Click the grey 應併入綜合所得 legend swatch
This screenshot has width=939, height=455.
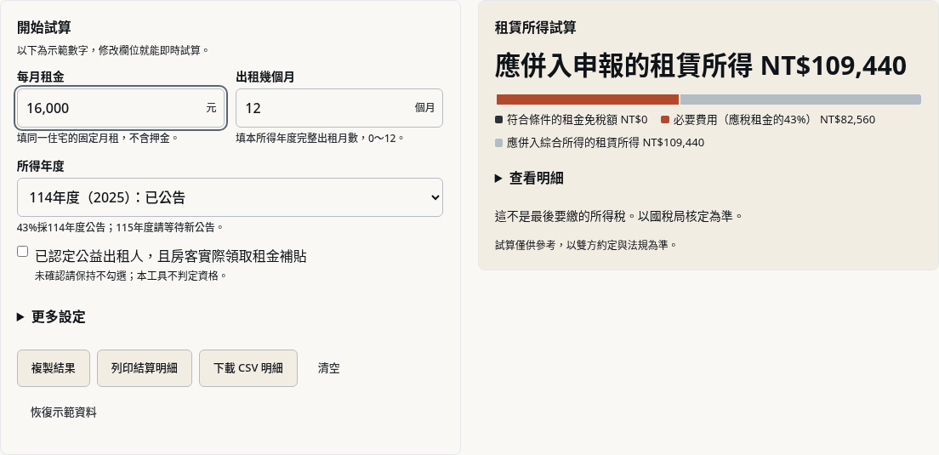[498, 143]
